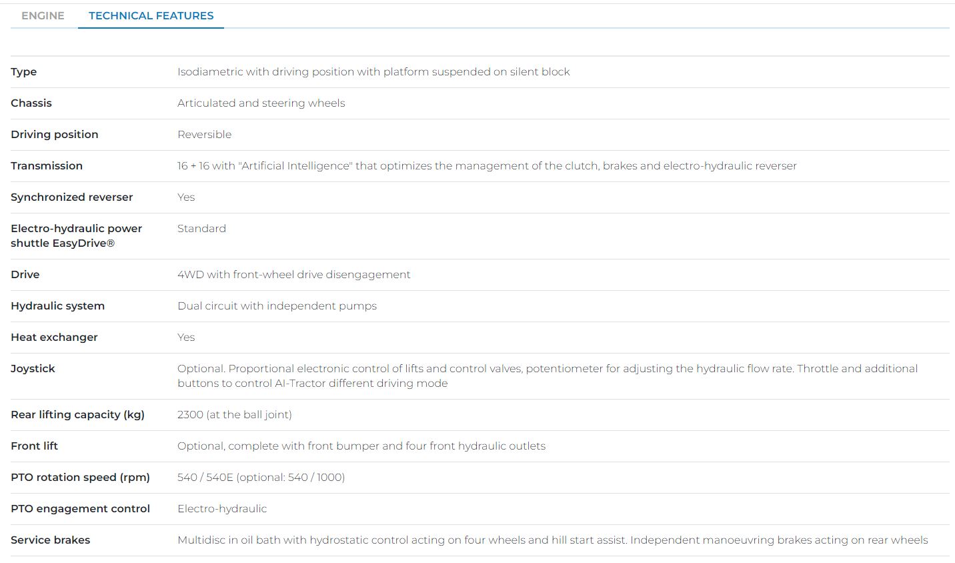The width and height of the screenshot is (955, 563).
Task: Click the Chassis row label
Action: (31, 103)
